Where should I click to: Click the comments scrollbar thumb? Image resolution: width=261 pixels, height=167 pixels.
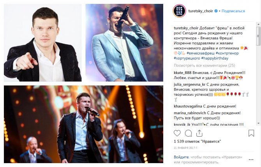point(259,36)
